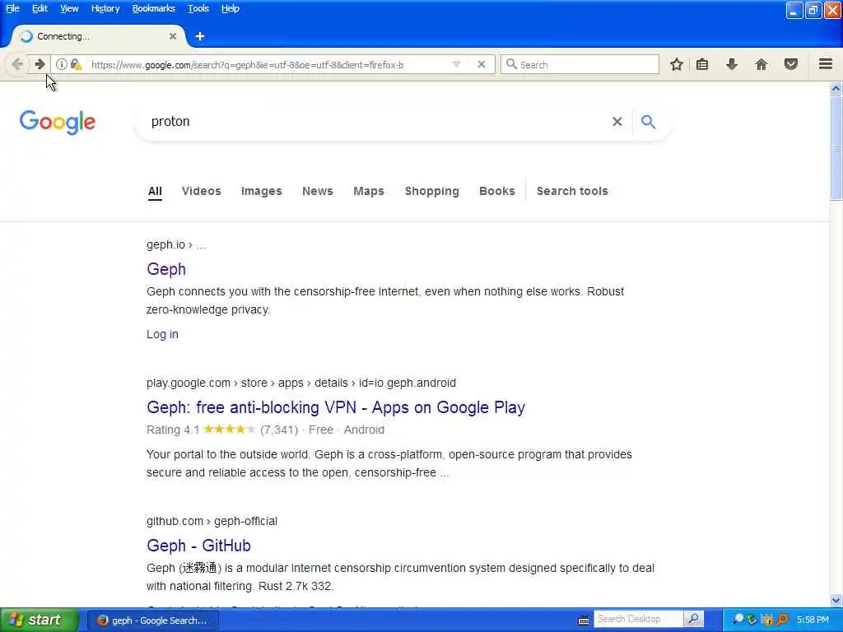
Task: Open the Help menu
Action: point(231,8)
